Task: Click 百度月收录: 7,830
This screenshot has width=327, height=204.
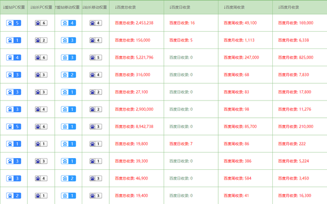Action: [x=294, y=75]
